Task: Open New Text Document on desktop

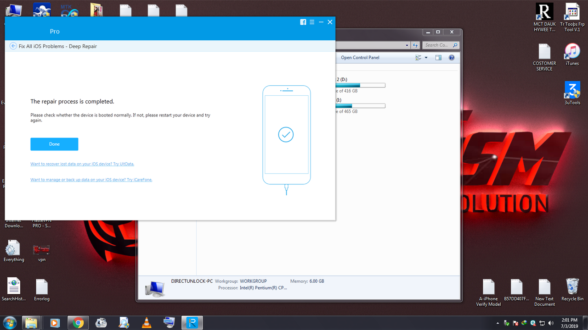Action: 544,292
